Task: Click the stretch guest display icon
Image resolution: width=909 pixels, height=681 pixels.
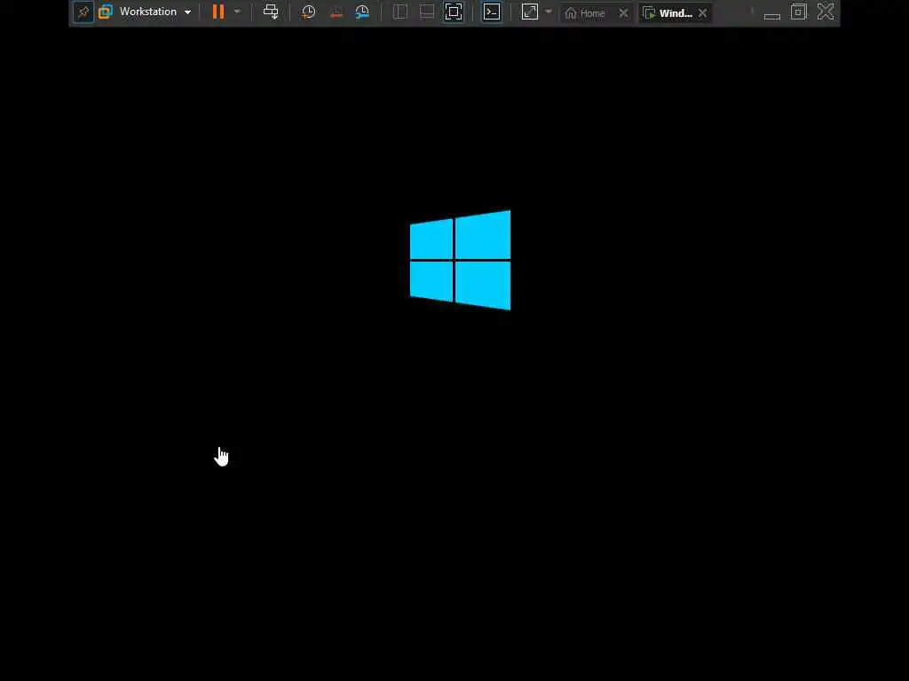Action: coord(530,12)
